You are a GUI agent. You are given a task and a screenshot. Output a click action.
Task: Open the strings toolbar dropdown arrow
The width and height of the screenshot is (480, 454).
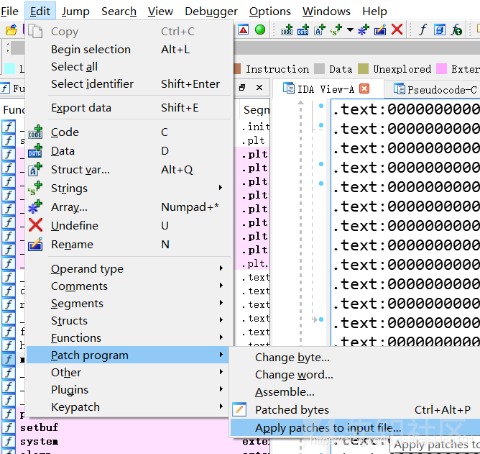click(x=350, y=30)
